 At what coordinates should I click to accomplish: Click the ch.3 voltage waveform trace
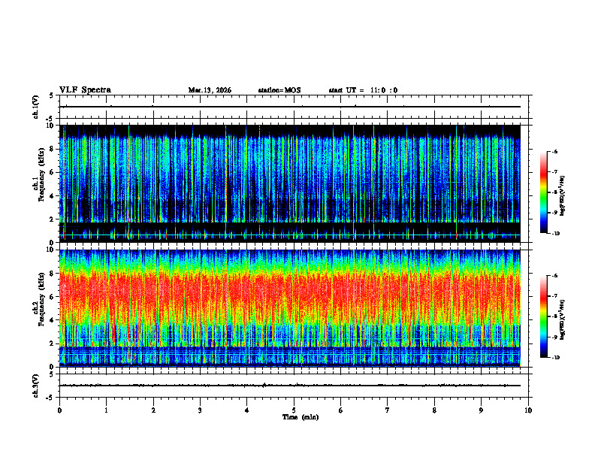(x=290, y=386)
